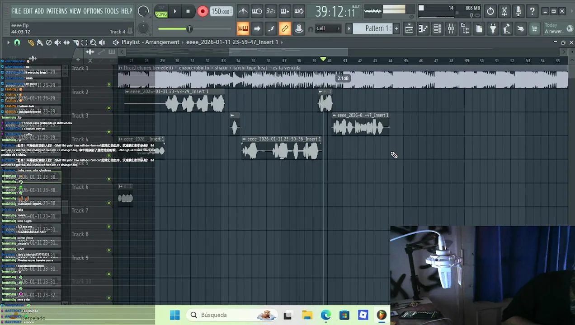Screen dimensions: 575x325
Task: Open the Piano roll view
Action: click(423, 29)
